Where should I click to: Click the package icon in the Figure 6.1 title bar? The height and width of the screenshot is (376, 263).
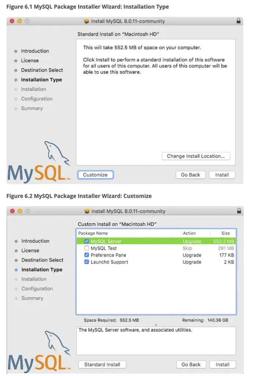[87, 21]
